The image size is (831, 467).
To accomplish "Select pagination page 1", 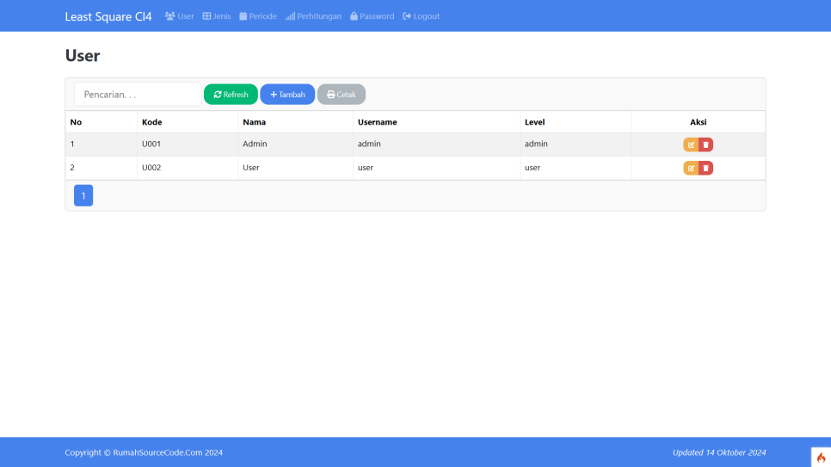I will click(x=83, y=196).
